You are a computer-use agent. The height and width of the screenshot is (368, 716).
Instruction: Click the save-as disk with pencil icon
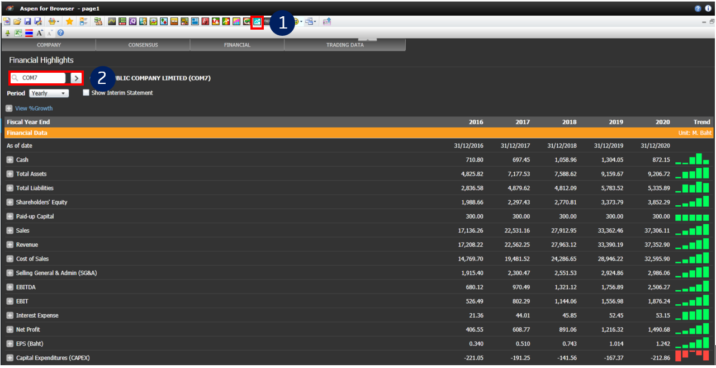point(37,21)
